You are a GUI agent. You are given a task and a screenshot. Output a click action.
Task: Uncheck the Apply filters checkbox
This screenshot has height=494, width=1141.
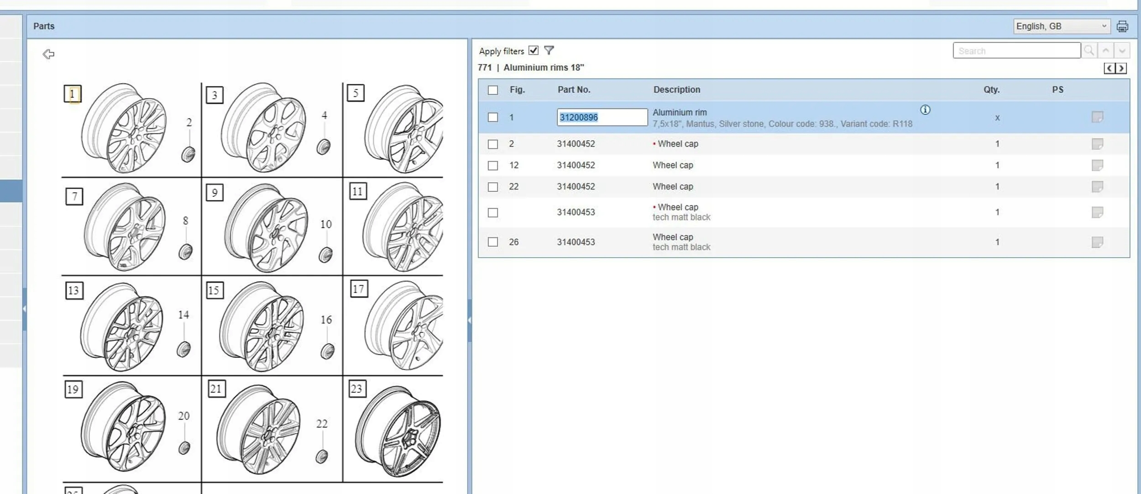[x=534, y=51]
